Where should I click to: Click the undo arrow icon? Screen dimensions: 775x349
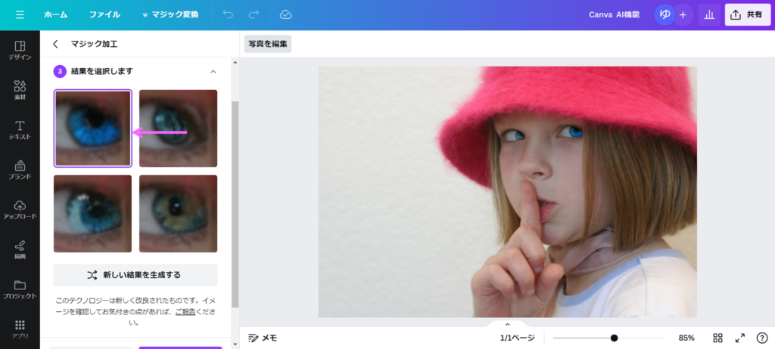(x=228, y=14)
